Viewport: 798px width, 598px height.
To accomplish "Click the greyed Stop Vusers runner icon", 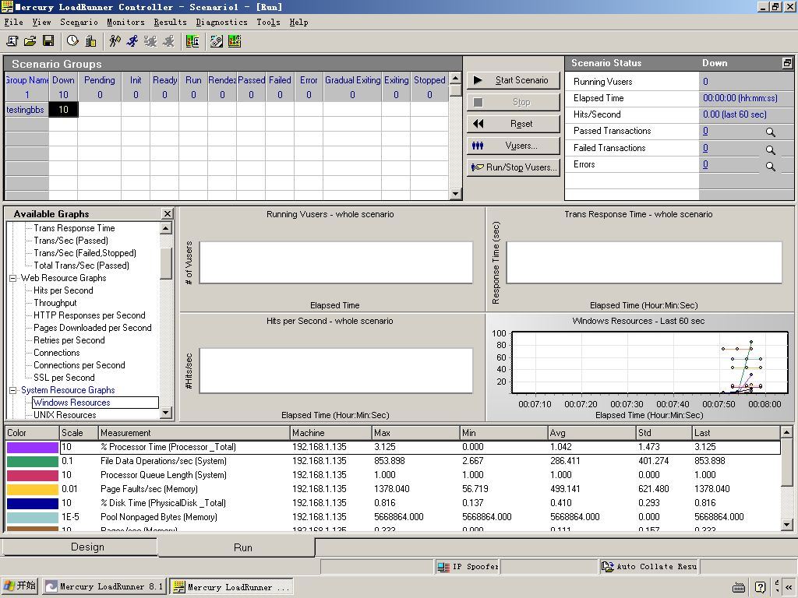I will coord(168,41).
